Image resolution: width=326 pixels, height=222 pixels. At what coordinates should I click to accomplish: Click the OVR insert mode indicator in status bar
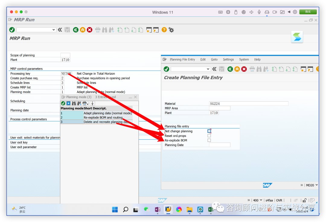point(279,200)
